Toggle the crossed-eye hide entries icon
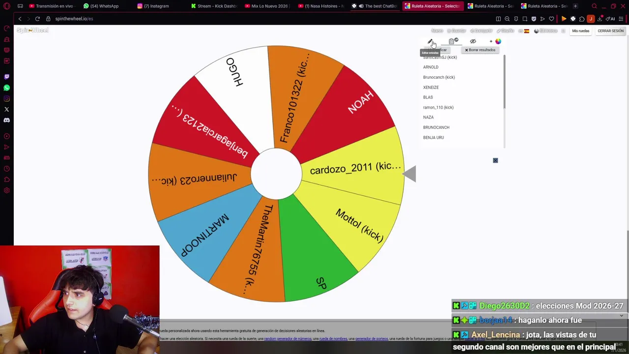The image size is (629, 354). pyautogui.click(x=473, y=41)
